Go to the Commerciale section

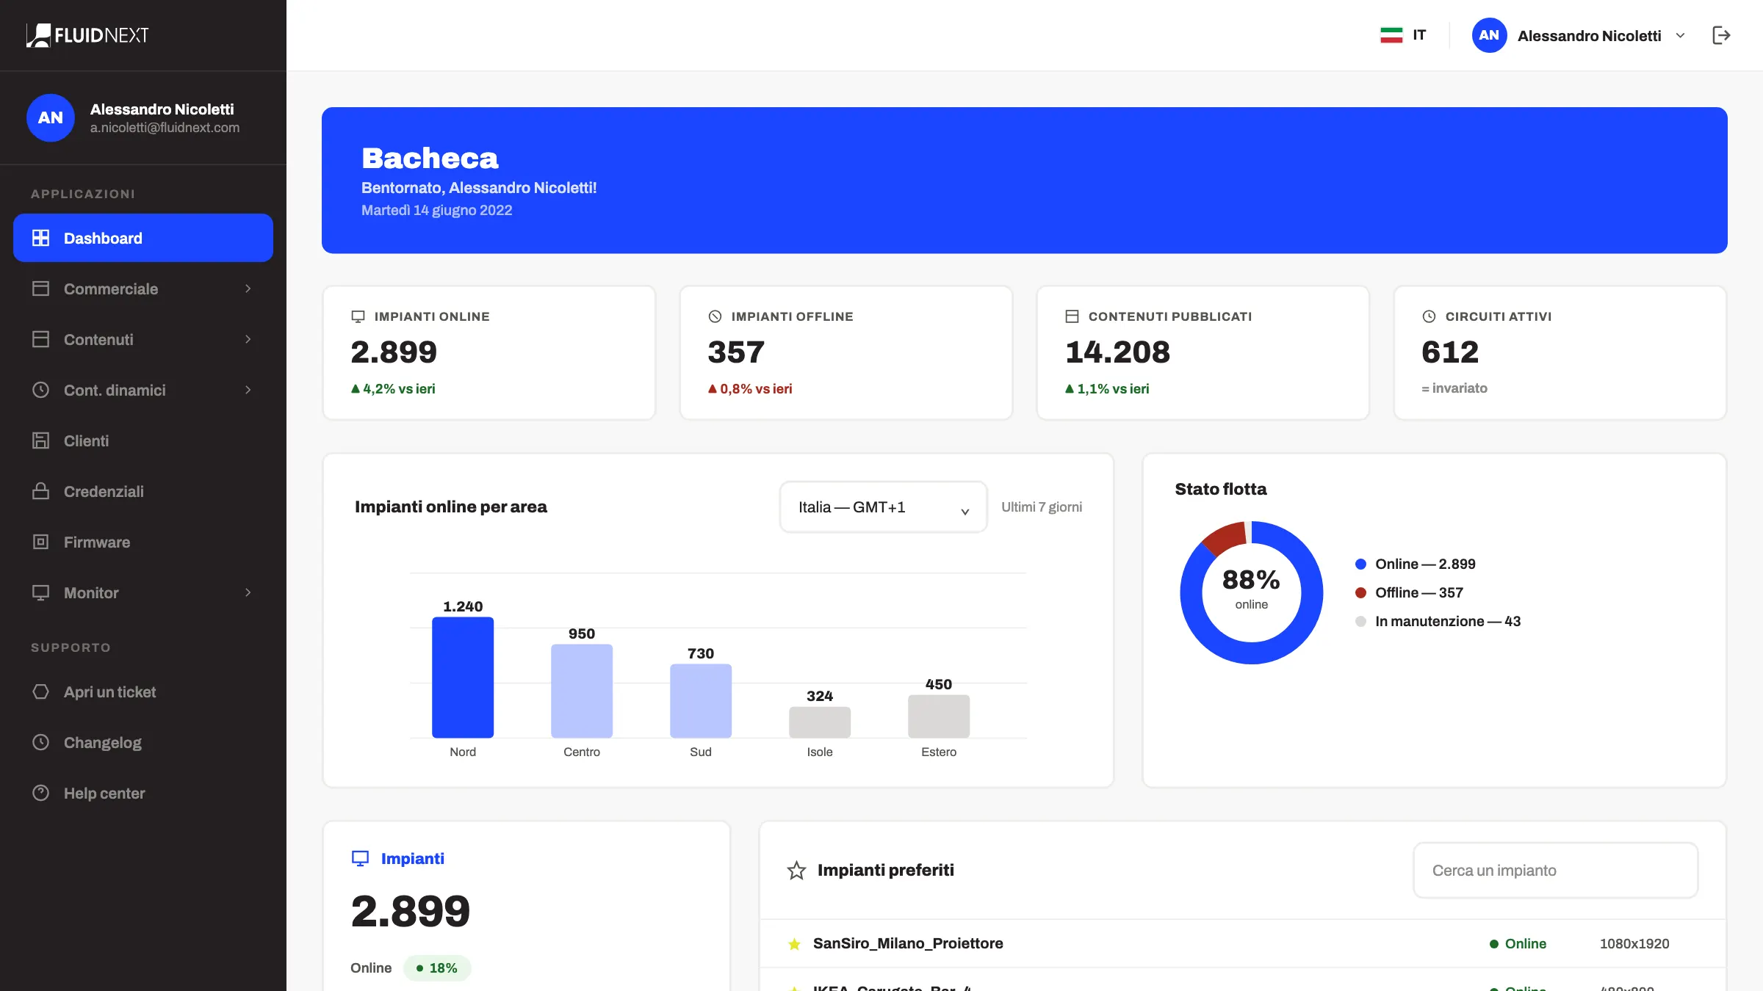(x=143, y=288)
